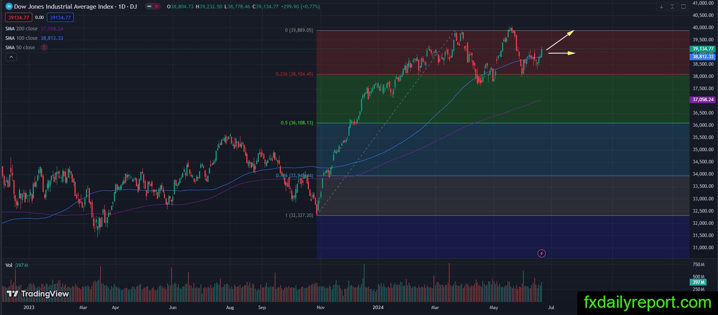This screenshot has height=315, width=718.
Task: Click the 41,000.00 price axis label
Action: [x=703, y=3]
